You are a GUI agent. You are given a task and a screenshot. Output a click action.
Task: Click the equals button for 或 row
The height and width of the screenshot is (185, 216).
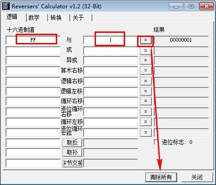[x=145, y=50]
